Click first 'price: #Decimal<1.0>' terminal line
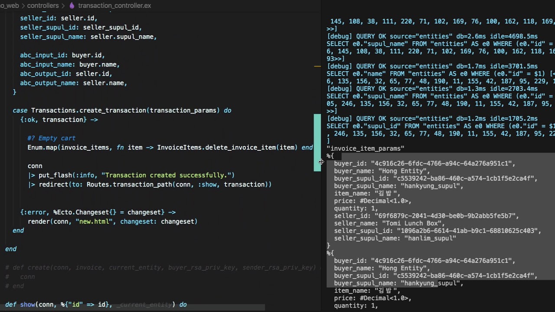The image size is (555, 312). pos(372,201)
